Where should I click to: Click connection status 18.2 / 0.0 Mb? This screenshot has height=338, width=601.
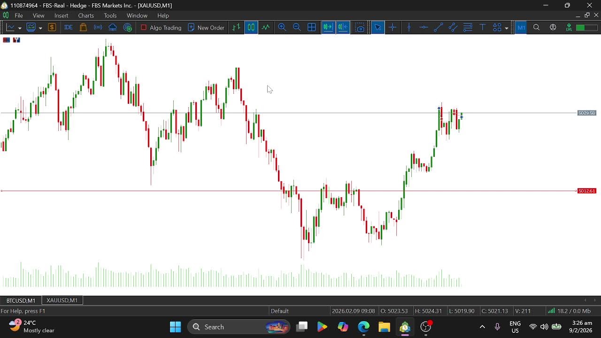570,311
